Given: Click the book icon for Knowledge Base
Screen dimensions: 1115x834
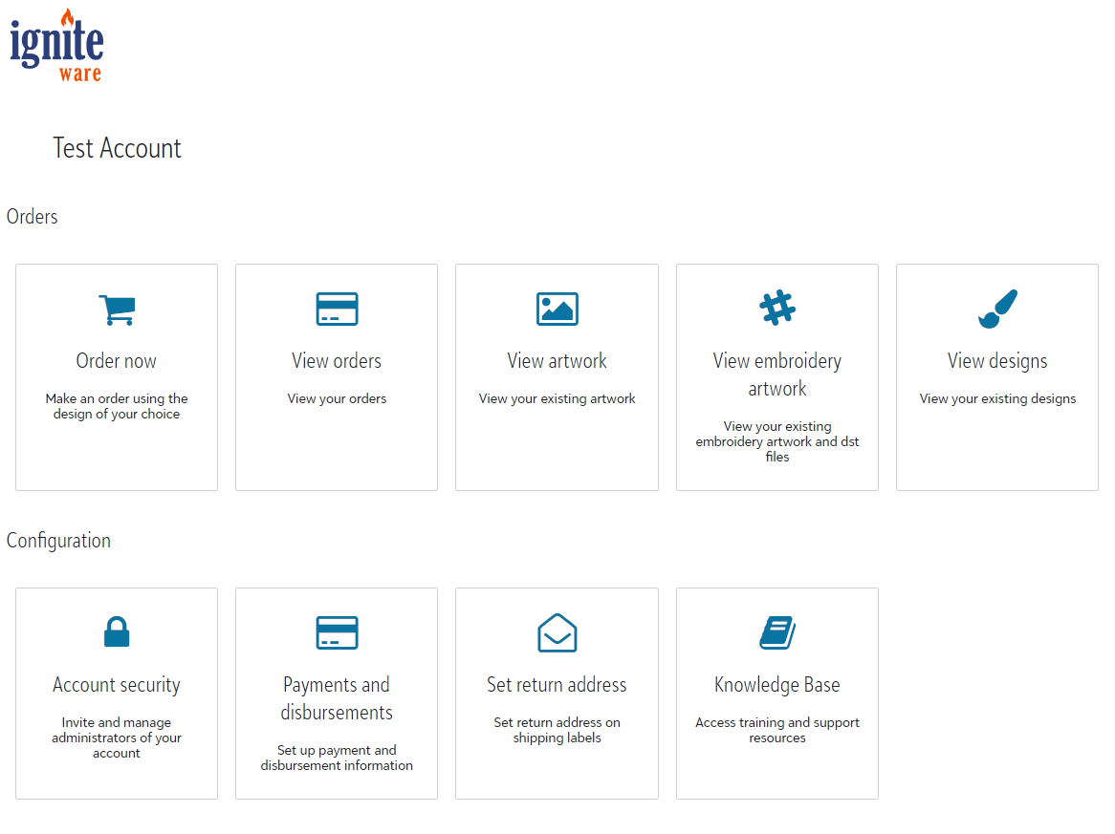Looking at the screenshot, I should click(777, 632).
